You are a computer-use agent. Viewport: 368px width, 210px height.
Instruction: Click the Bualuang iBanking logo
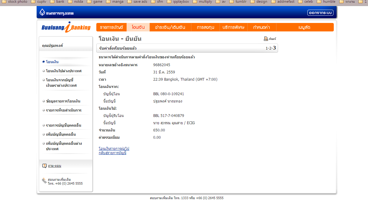coord(66,27)
